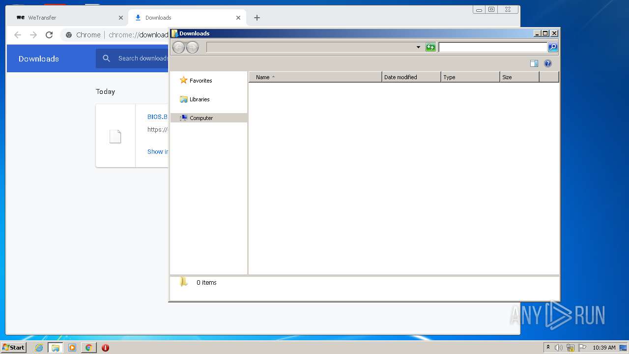Reload the Chrome page
The height and width of the screenshot is (354, 629).
pos(49,35)
